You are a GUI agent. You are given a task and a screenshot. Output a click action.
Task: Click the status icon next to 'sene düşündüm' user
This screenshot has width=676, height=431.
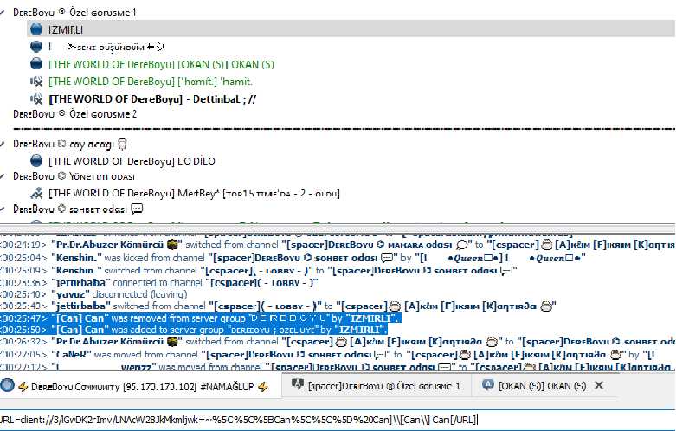[x=36, y=46]
